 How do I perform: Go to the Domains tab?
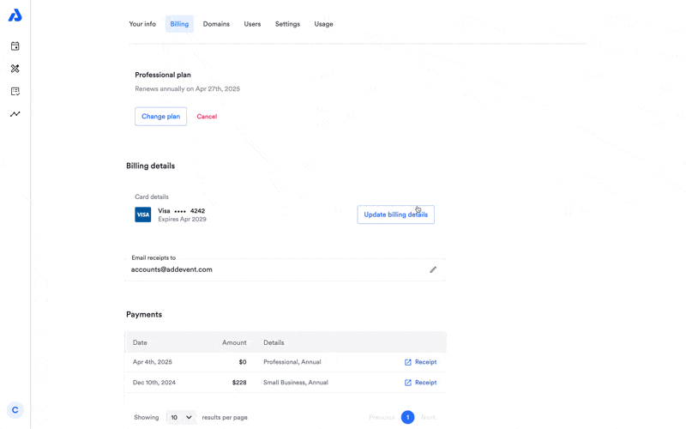point(216,24)
